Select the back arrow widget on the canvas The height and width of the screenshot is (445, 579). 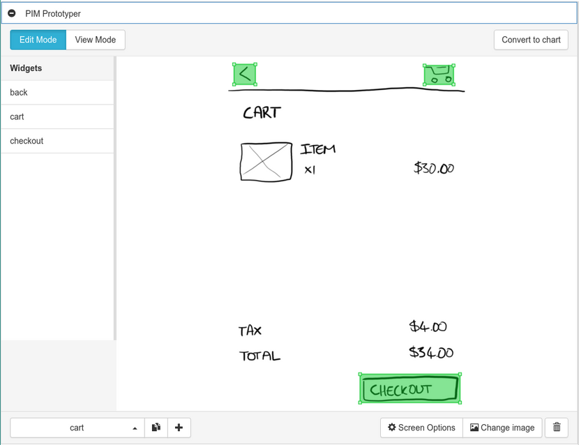click(x=244, y=73)
